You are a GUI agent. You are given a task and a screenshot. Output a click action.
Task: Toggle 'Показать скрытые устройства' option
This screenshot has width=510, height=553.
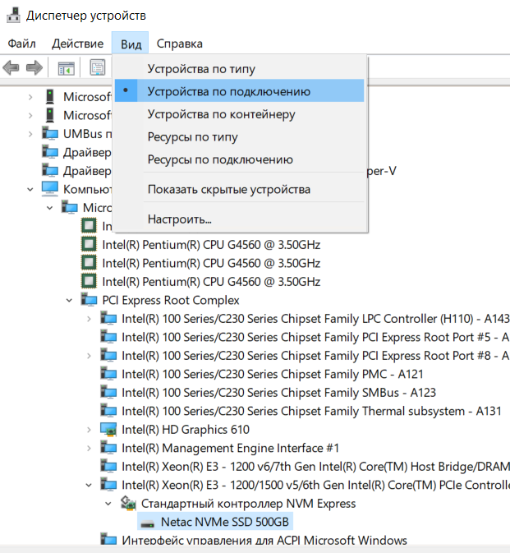[x=229, y=190]
